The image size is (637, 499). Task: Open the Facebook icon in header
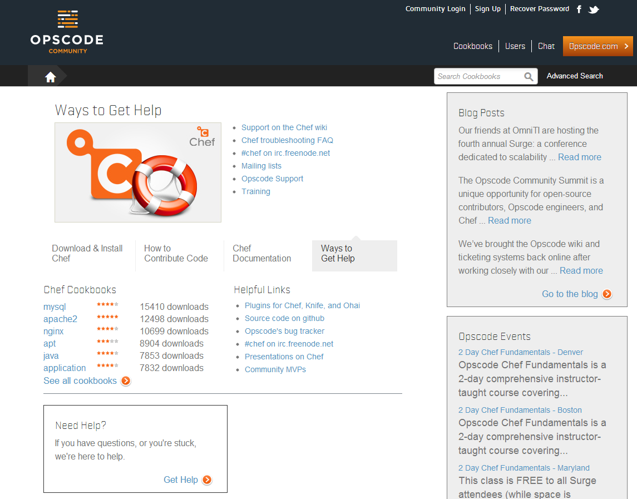[x=579, y=9]
